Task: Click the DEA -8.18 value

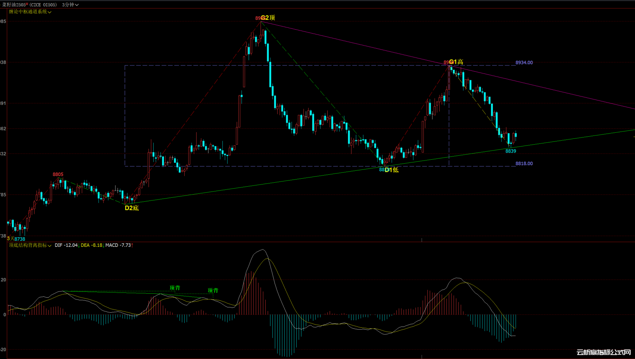Action: point(92,245)
